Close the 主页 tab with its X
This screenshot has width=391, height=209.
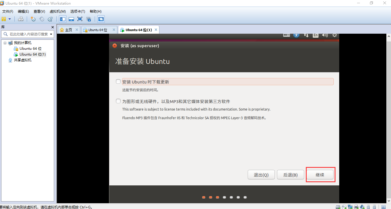(77, 30)
